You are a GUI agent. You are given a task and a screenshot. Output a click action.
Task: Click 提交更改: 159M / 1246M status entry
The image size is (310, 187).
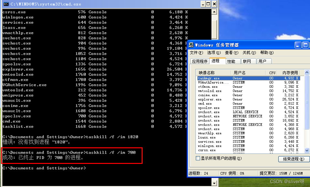pyautogui.click(x=281, y=173)
